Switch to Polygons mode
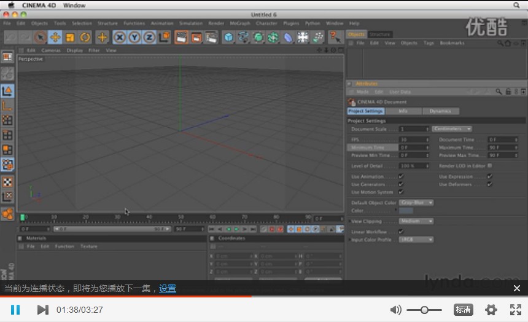Viewport: 528px width, 322px height. pos(7,150)
